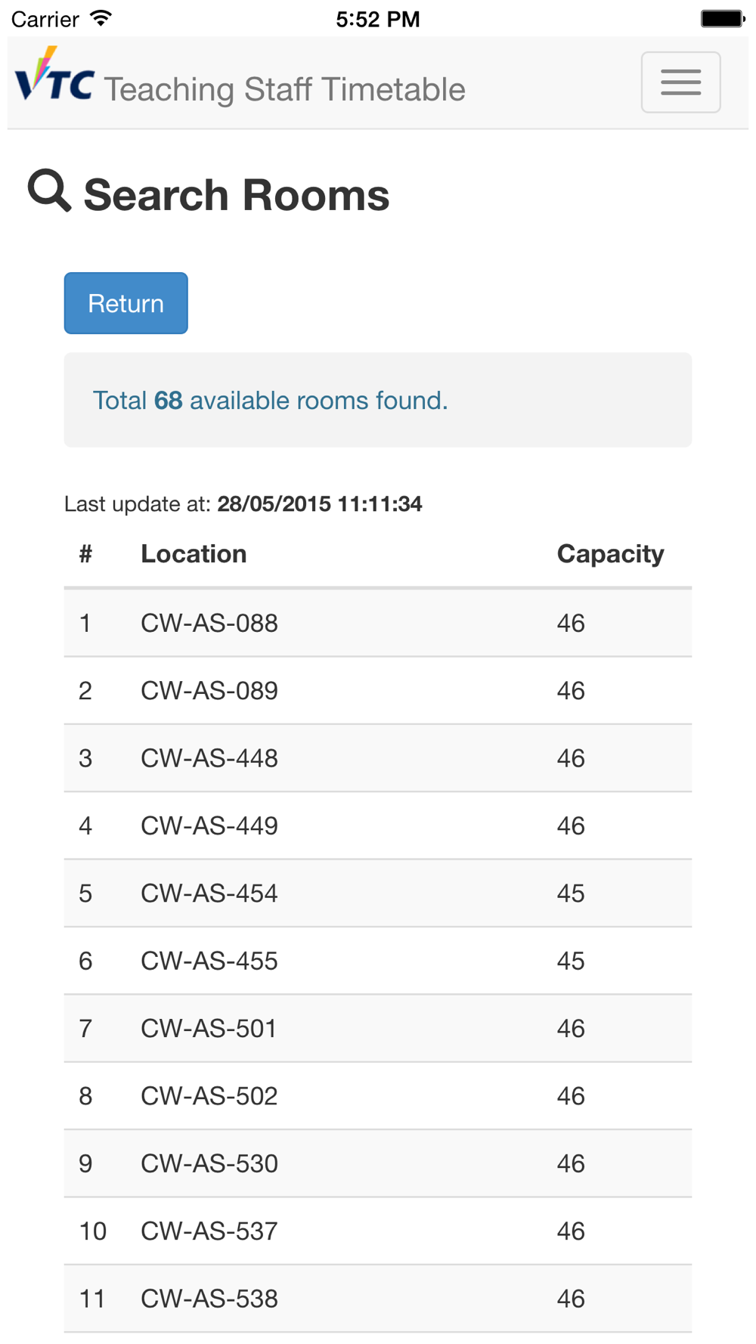Click the last update timestamp
This screenshot has height=1344, width=756.
319,504
